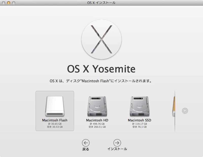Select the Macintosh SSD drive icon
203x157 pixels.
[x=139, y=106]
